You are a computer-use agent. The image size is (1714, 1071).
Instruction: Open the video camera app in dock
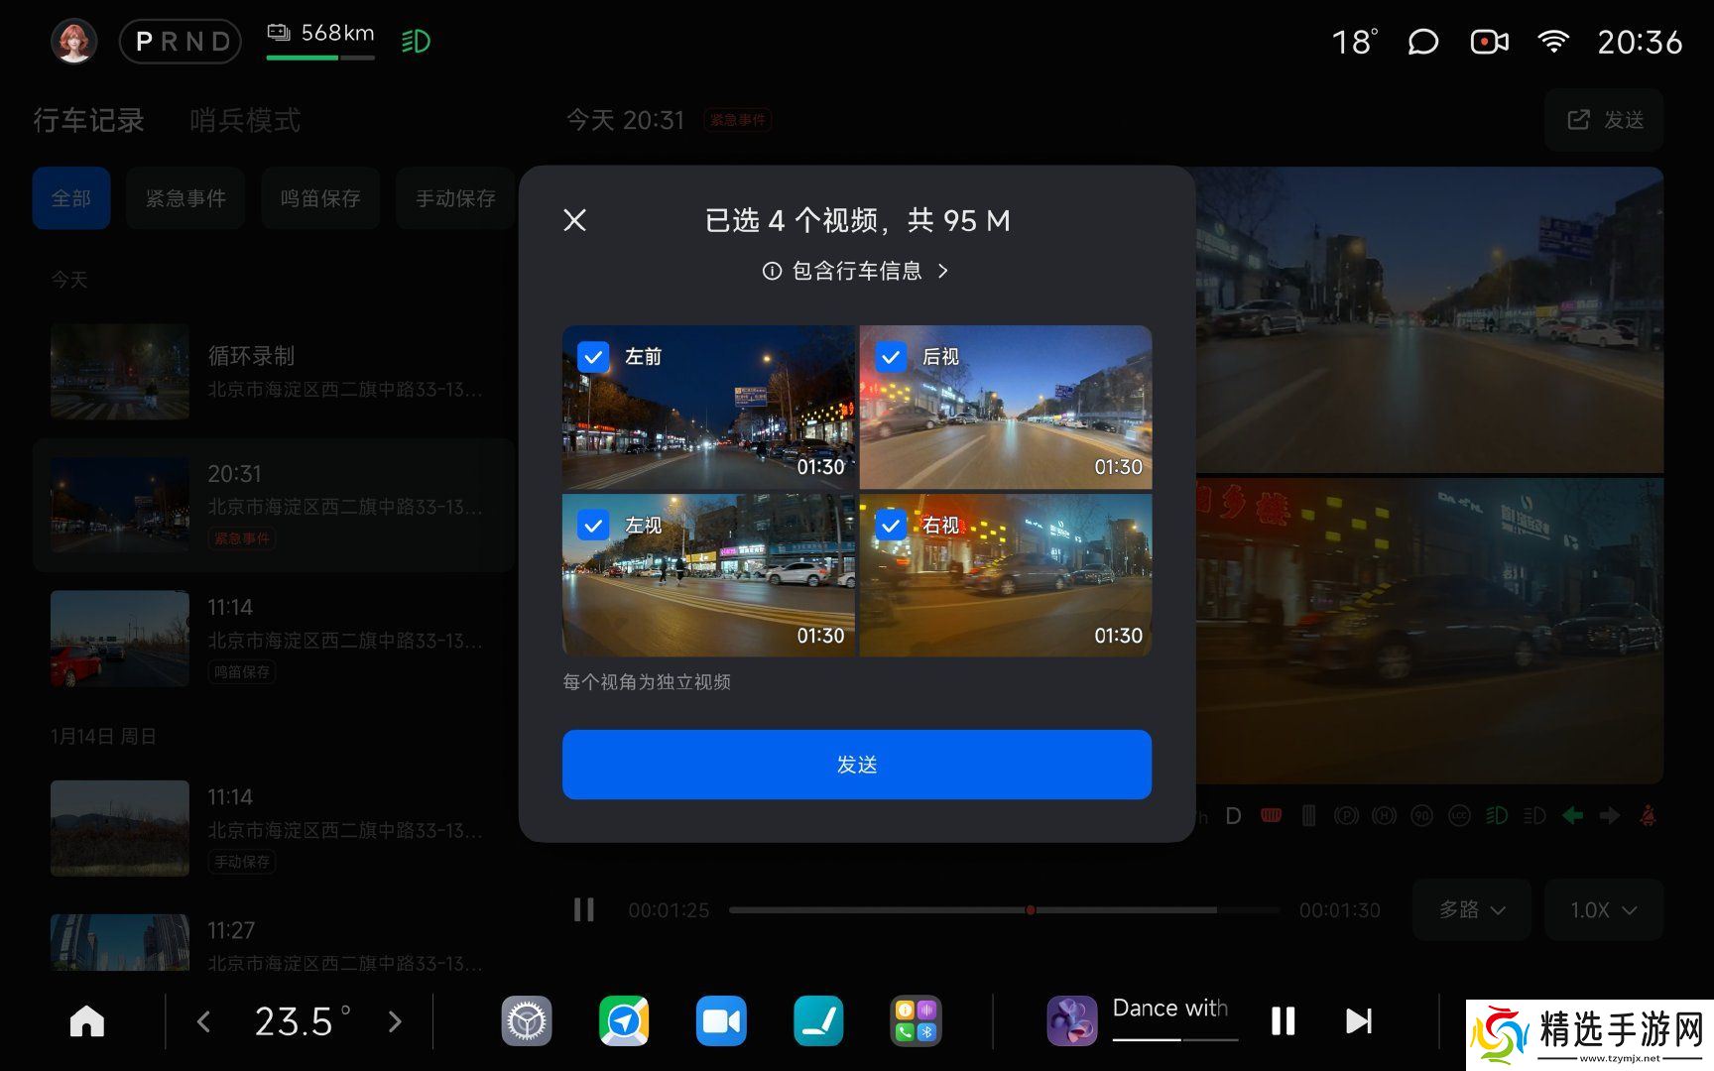pos(721,1020)
